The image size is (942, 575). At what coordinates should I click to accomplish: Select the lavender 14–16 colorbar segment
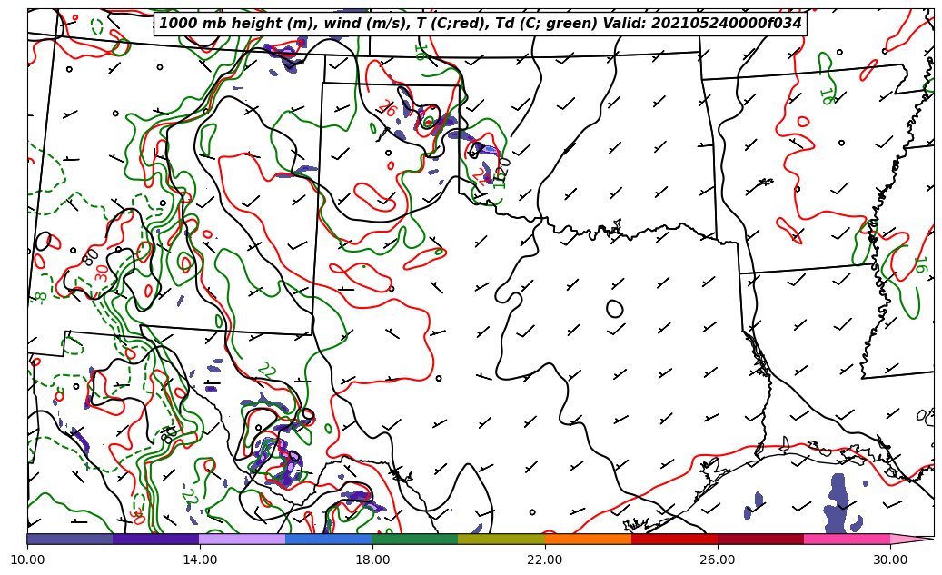[x=243, y=539]
